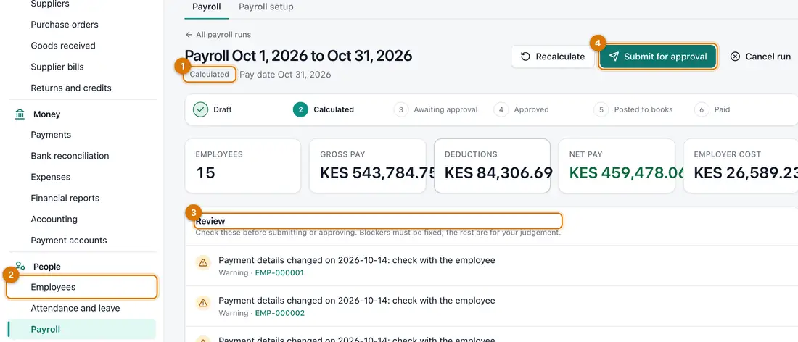Image resolution: width=798 pixels, height=342 pixels.
Task: Click the step 4 Approved circle
Action: coord(501,109)
